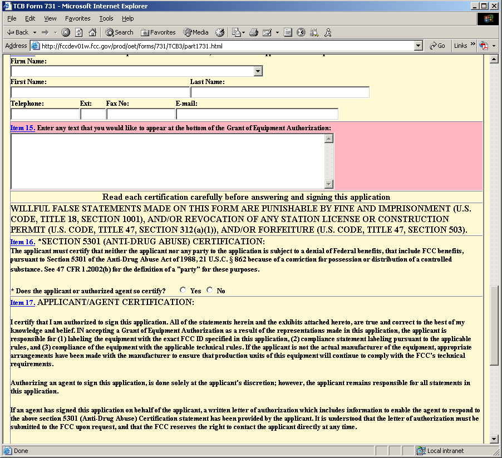This screenshot has width=502, height=458.
Task: Open the Item 17 help link
Action: (22, 302)
